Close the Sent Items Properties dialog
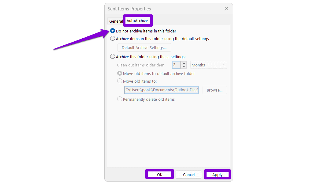The height and width of the screenshot is (184, 317). pos(226,9)
